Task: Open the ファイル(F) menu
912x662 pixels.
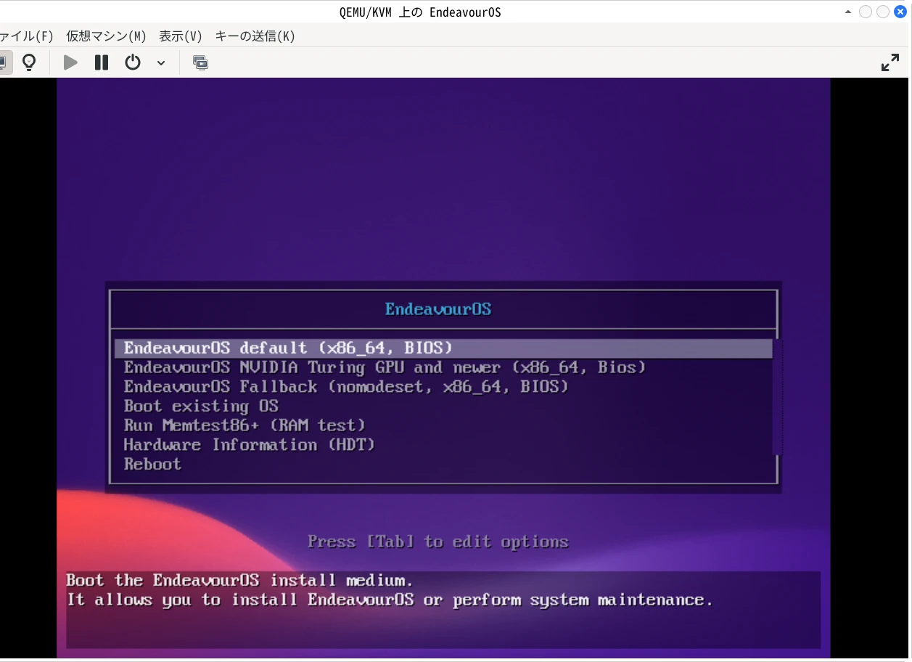Action: [26, 36]
